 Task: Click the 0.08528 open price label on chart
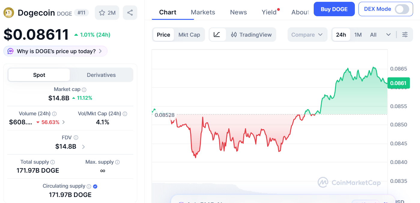coord(165,115)
